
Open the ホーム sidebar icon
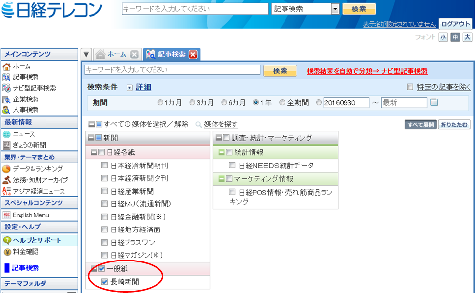(6, 66)
